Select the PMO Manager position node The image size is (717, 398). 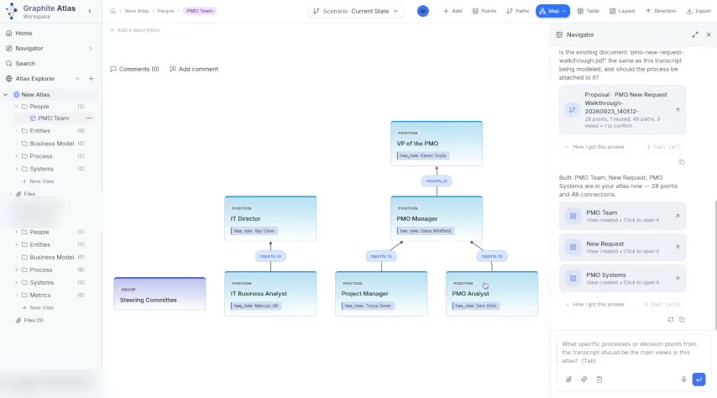(x=437, y=218)
